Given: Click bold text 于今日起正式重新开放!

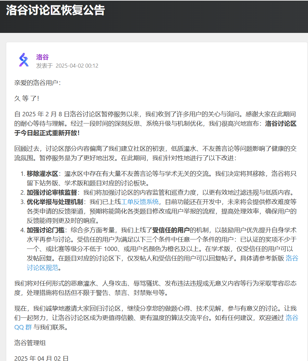Looking at the screenshot, I should pyautogui.click(x=47, y=133).
